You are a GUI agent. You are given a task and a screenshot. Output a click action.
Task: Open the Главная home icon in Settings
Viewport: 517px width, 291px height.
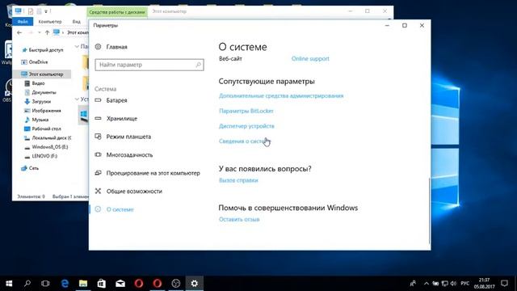click(98, 47)
